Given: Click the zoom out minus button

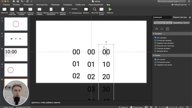Looking at the screenshot, I should [160, 107].
